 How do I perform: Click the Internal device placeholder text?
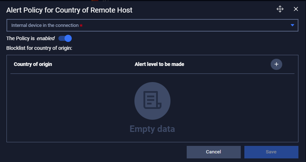(45, 25)
